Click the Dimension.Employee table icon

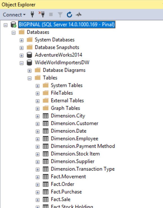click(46, 139)
